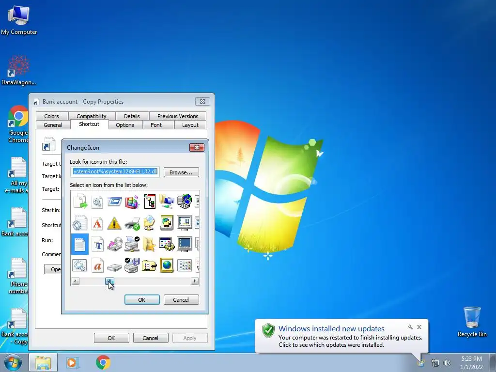496x372 pixels.
Task: Click the icon file path input field
Action: (115, 172)
